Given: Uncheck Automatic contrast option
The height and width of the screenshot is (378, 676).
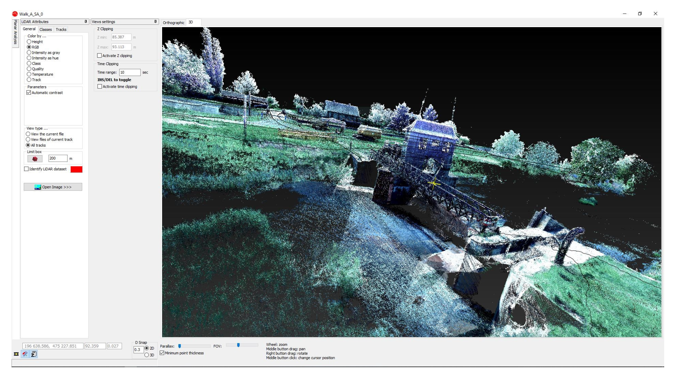Looking at the screenshot, I should pos(29,93).
